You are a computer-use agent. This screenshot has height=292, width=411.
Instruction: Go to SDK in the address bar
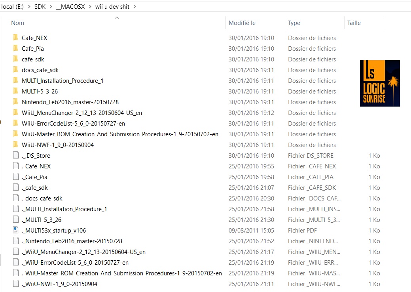pos(40,7)
